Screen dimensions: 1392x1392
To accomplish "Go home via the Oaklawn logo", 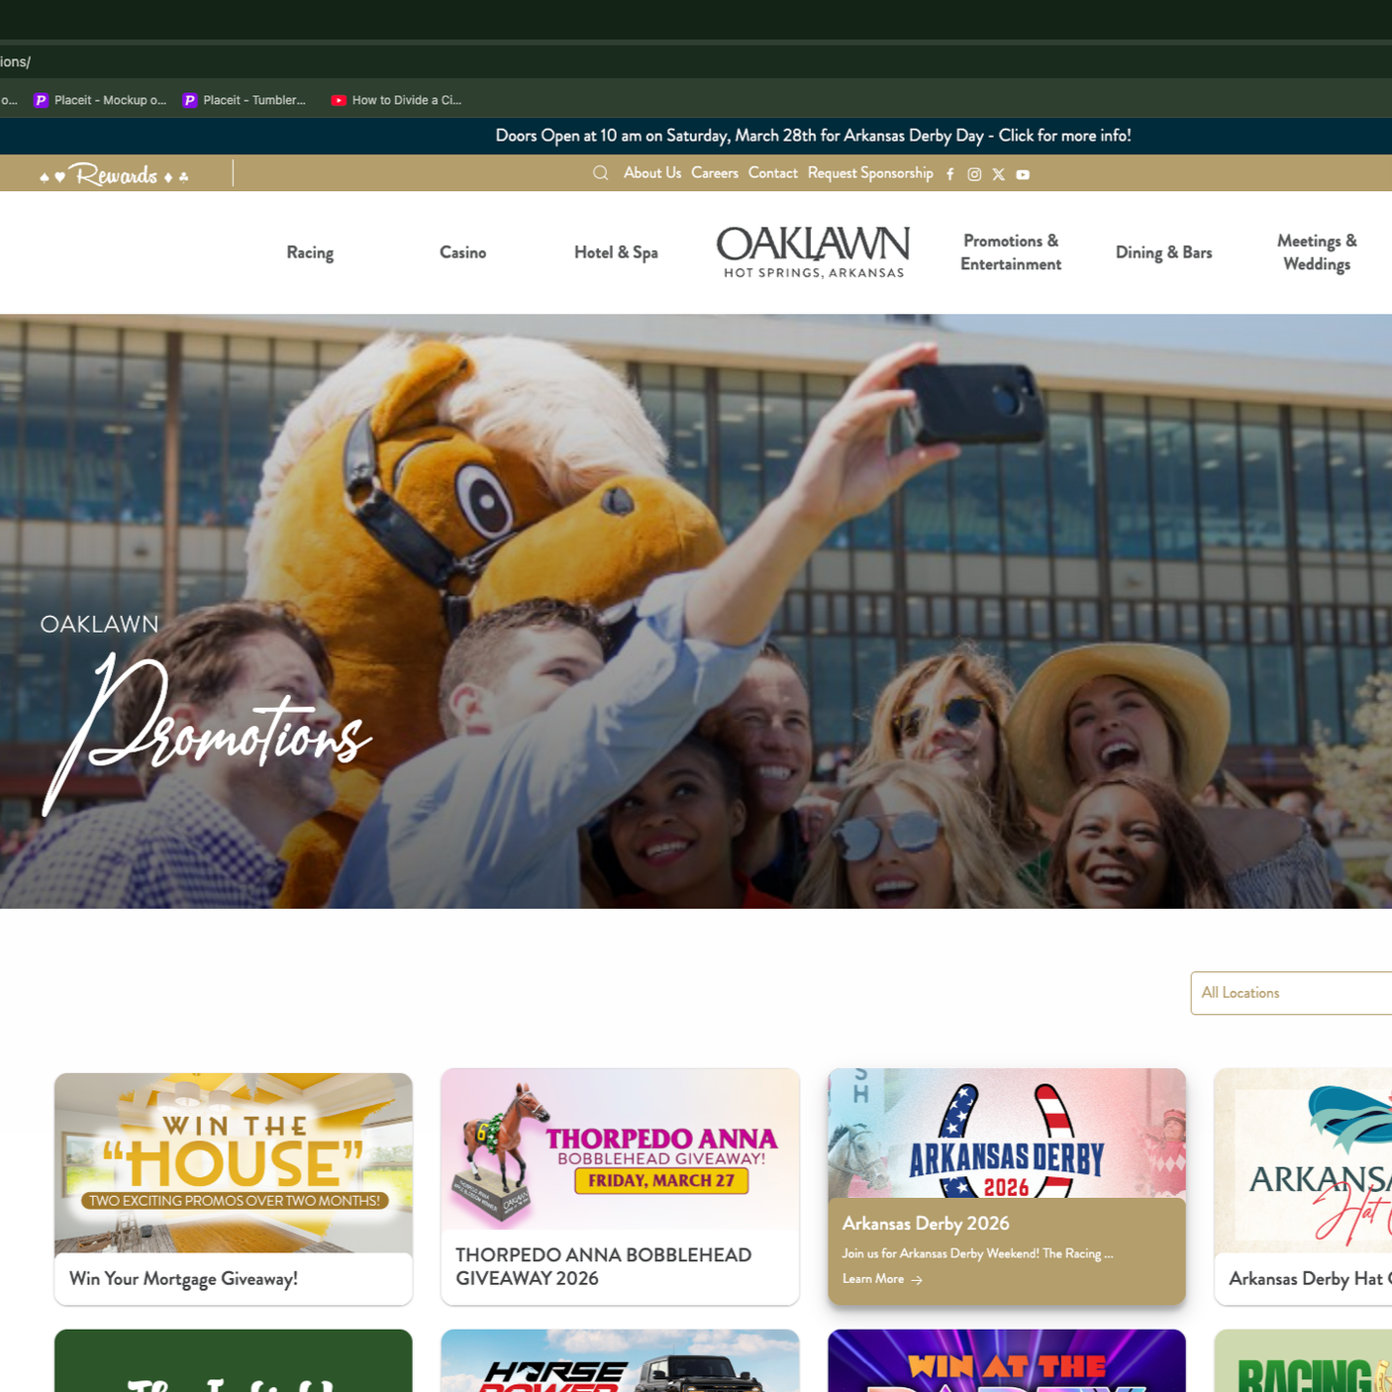I will point(813,252).
